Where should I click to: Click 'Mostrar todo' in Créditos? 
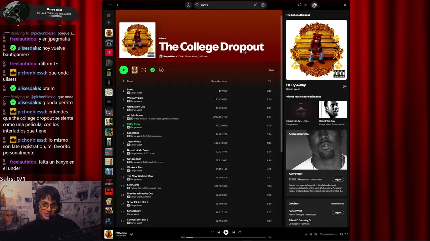point(337,204)
